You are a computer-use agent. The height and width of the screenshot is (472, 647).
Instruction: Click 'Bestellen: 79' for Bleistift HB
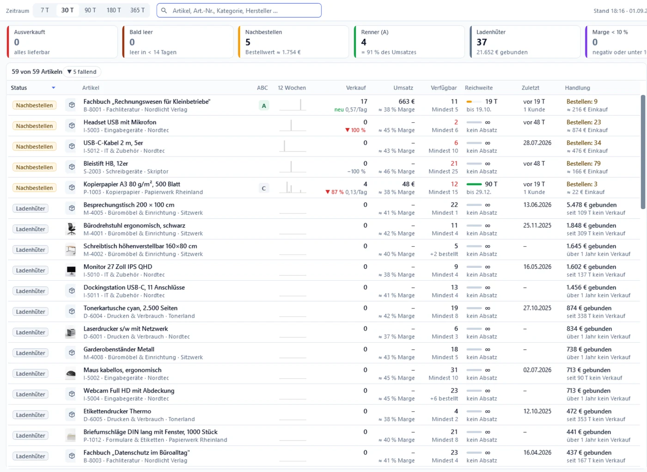(584, 163)
